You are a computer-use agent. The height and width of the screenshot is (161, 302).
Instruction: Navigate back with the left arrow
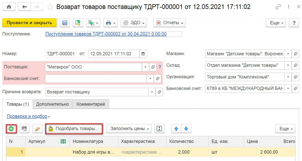24,7
